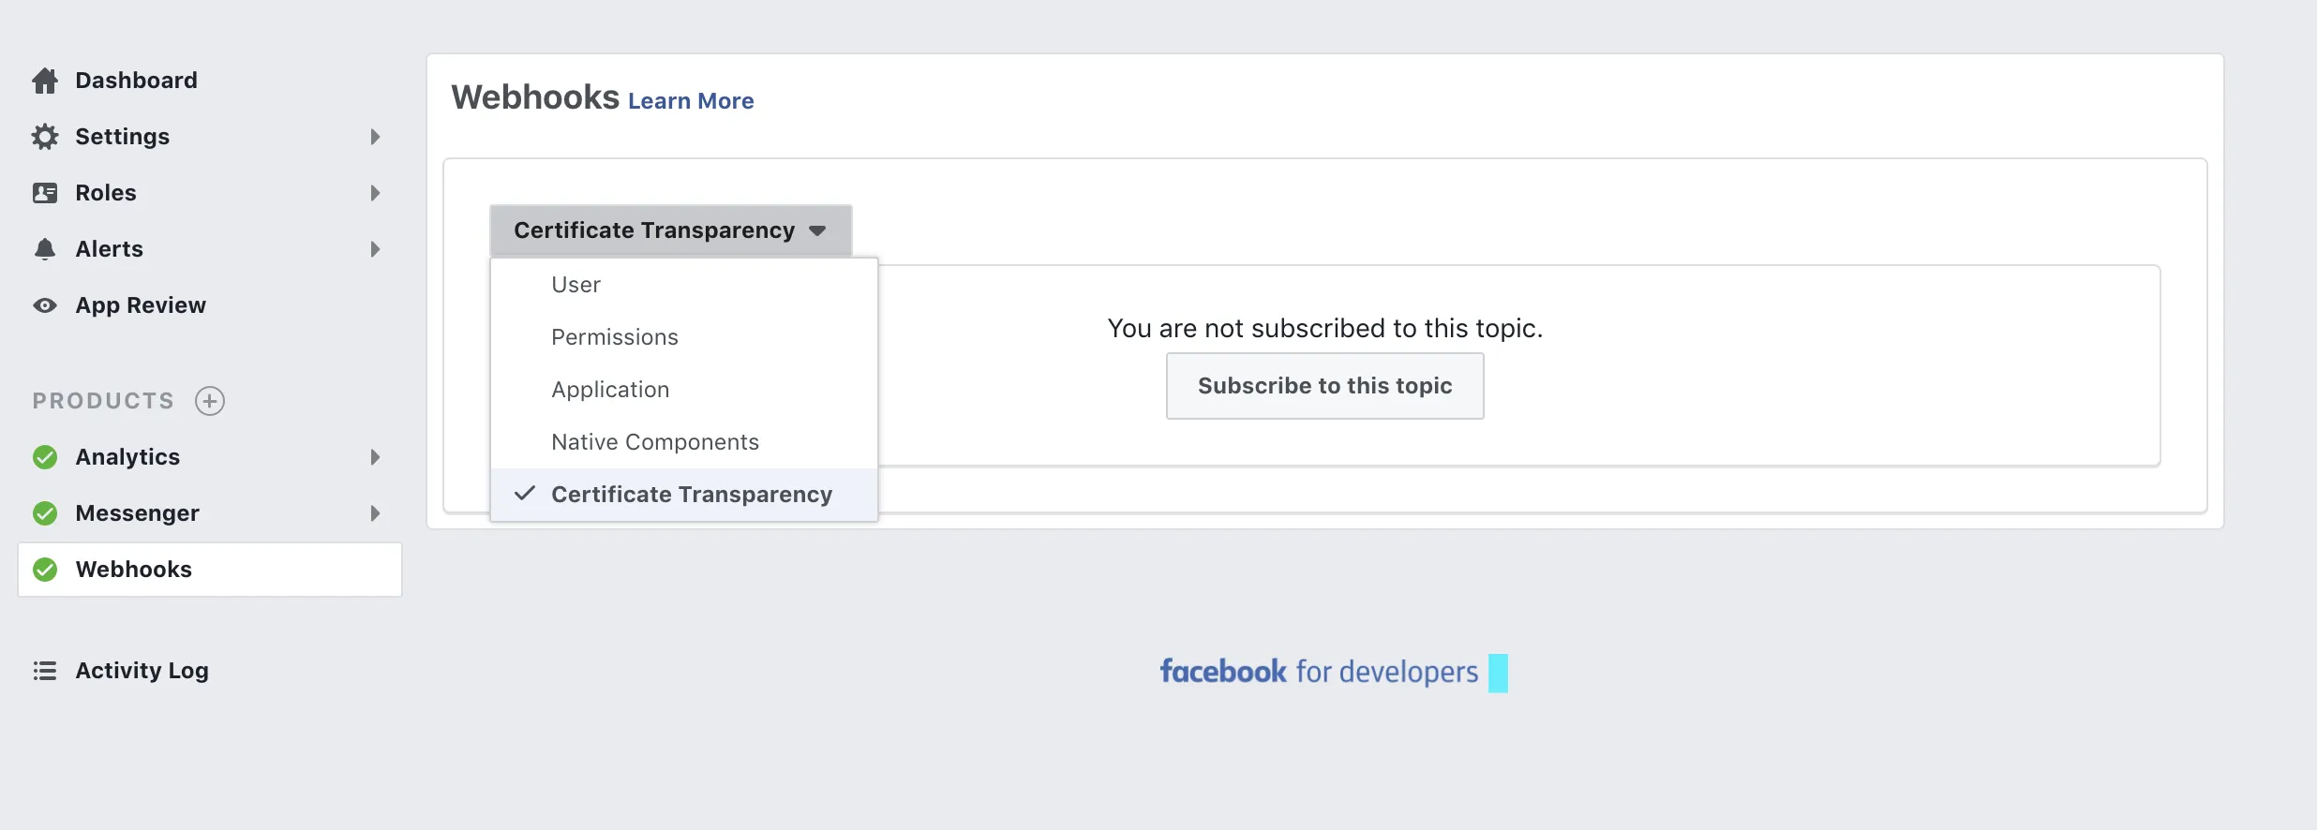Click the App Review eye icon
Image resolution: width=2317 pixels, height=830 pixels.
coord(45,305)
